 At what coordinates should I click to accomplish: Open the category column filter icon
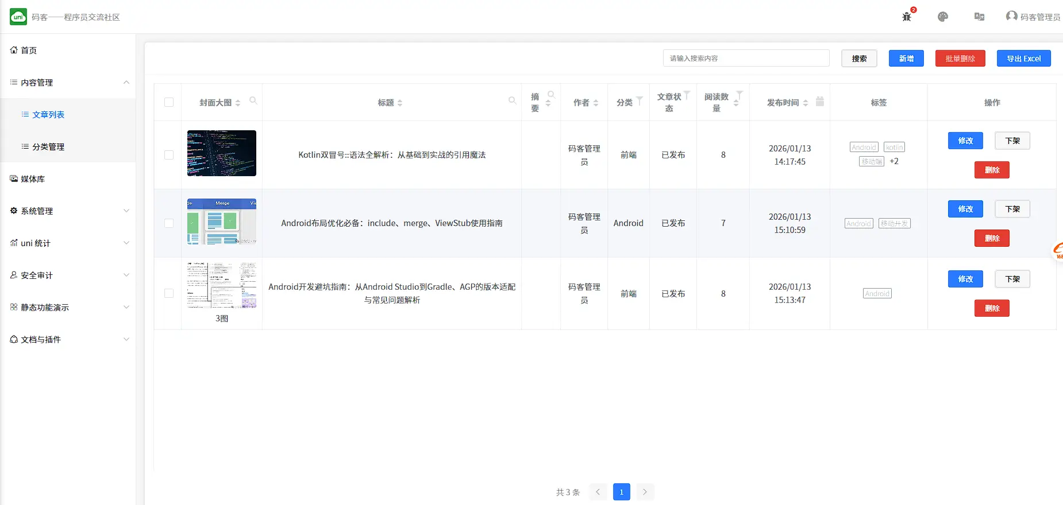(x=640, y=100)
